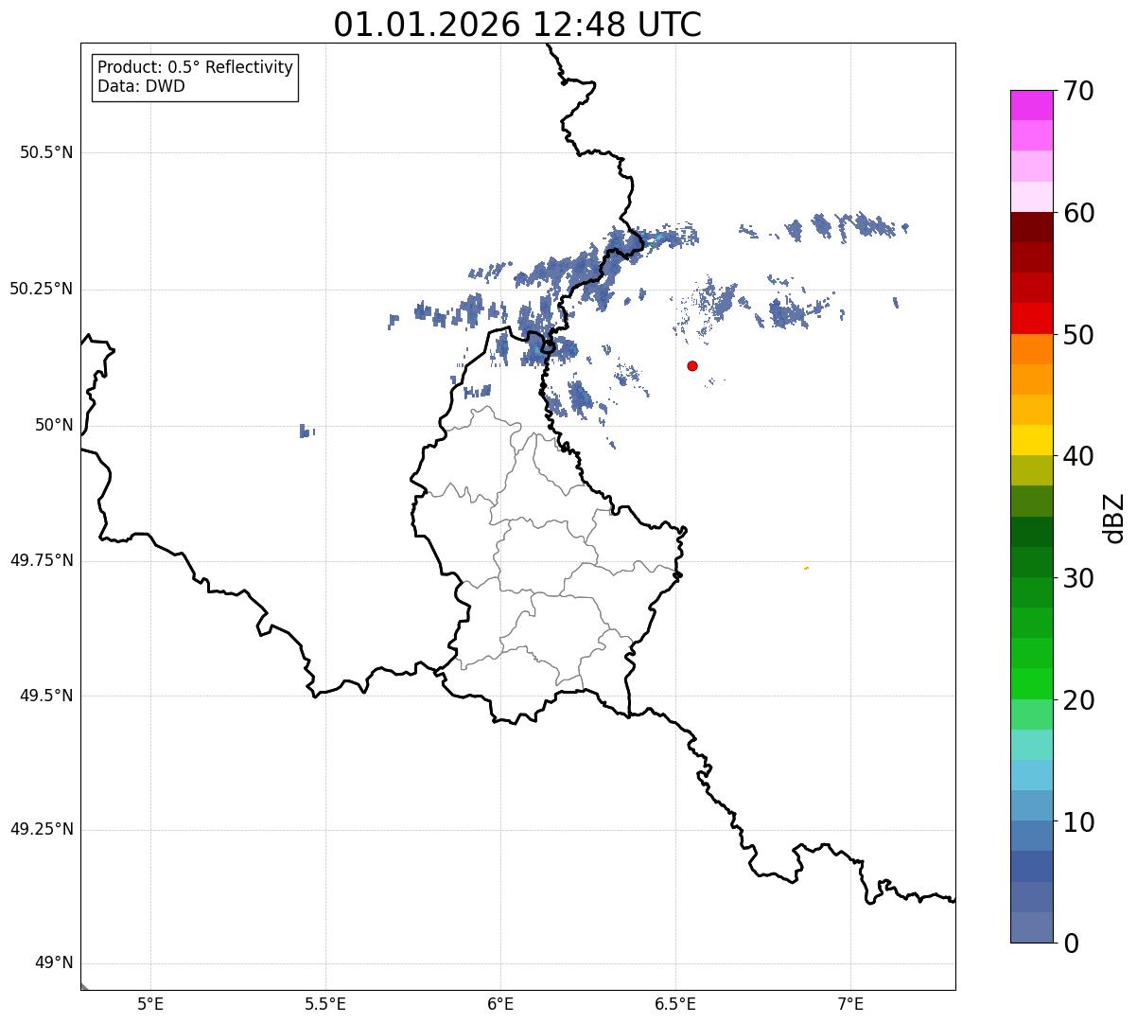Click the 10 colorbar tick label
The width and height of the screenshot is (1137, 1023).
coord(1079,821)
